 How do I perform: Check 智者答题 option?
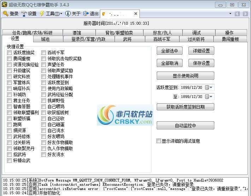(x=9, y=106)
